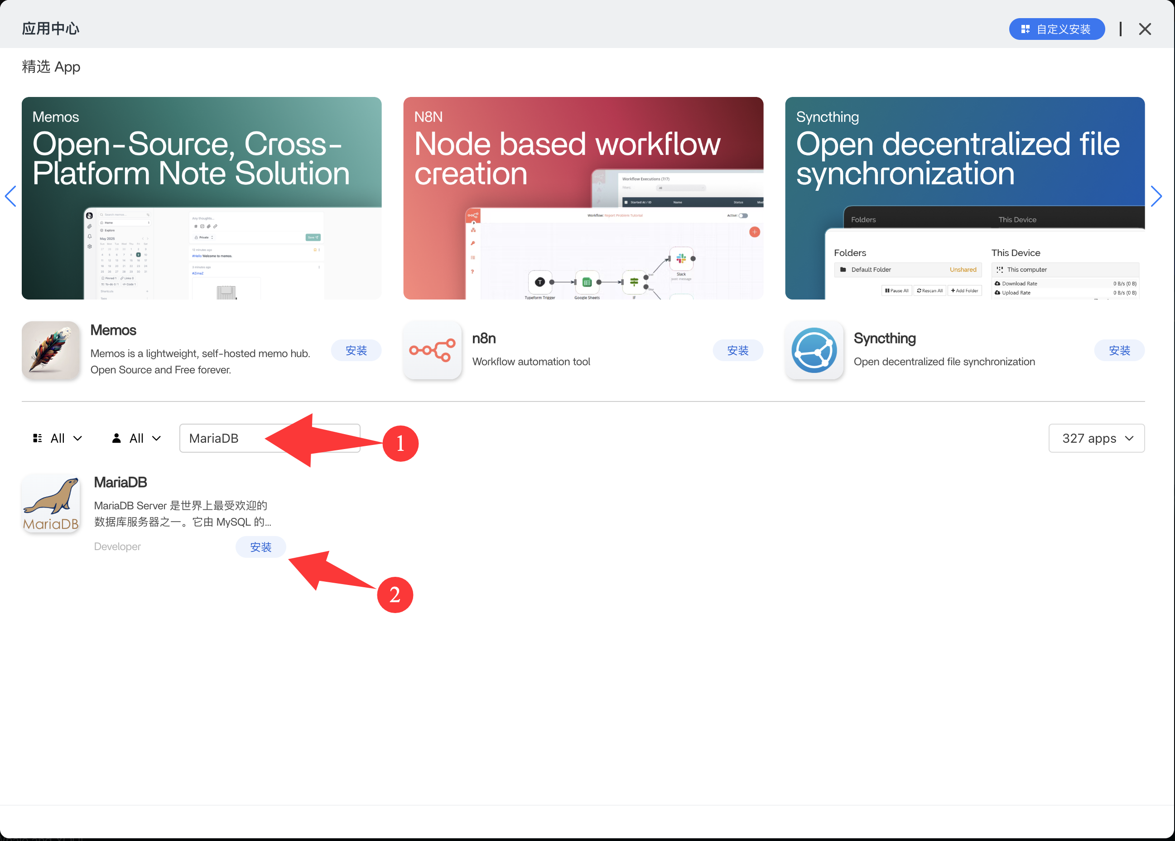
Task: Install the Syncthing app
Action: (x=1118, y=351)
